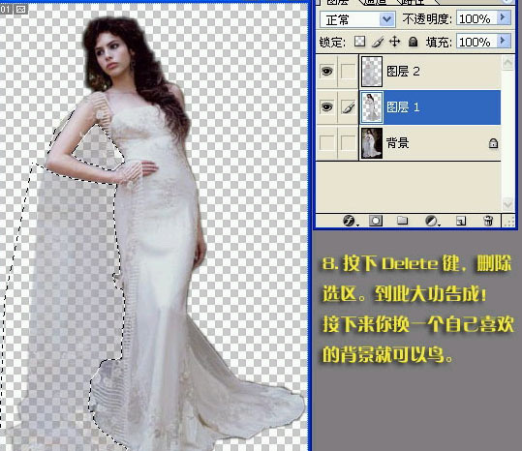Create a new layer with page icon
522x451 pixels.
tap(461, 221)
